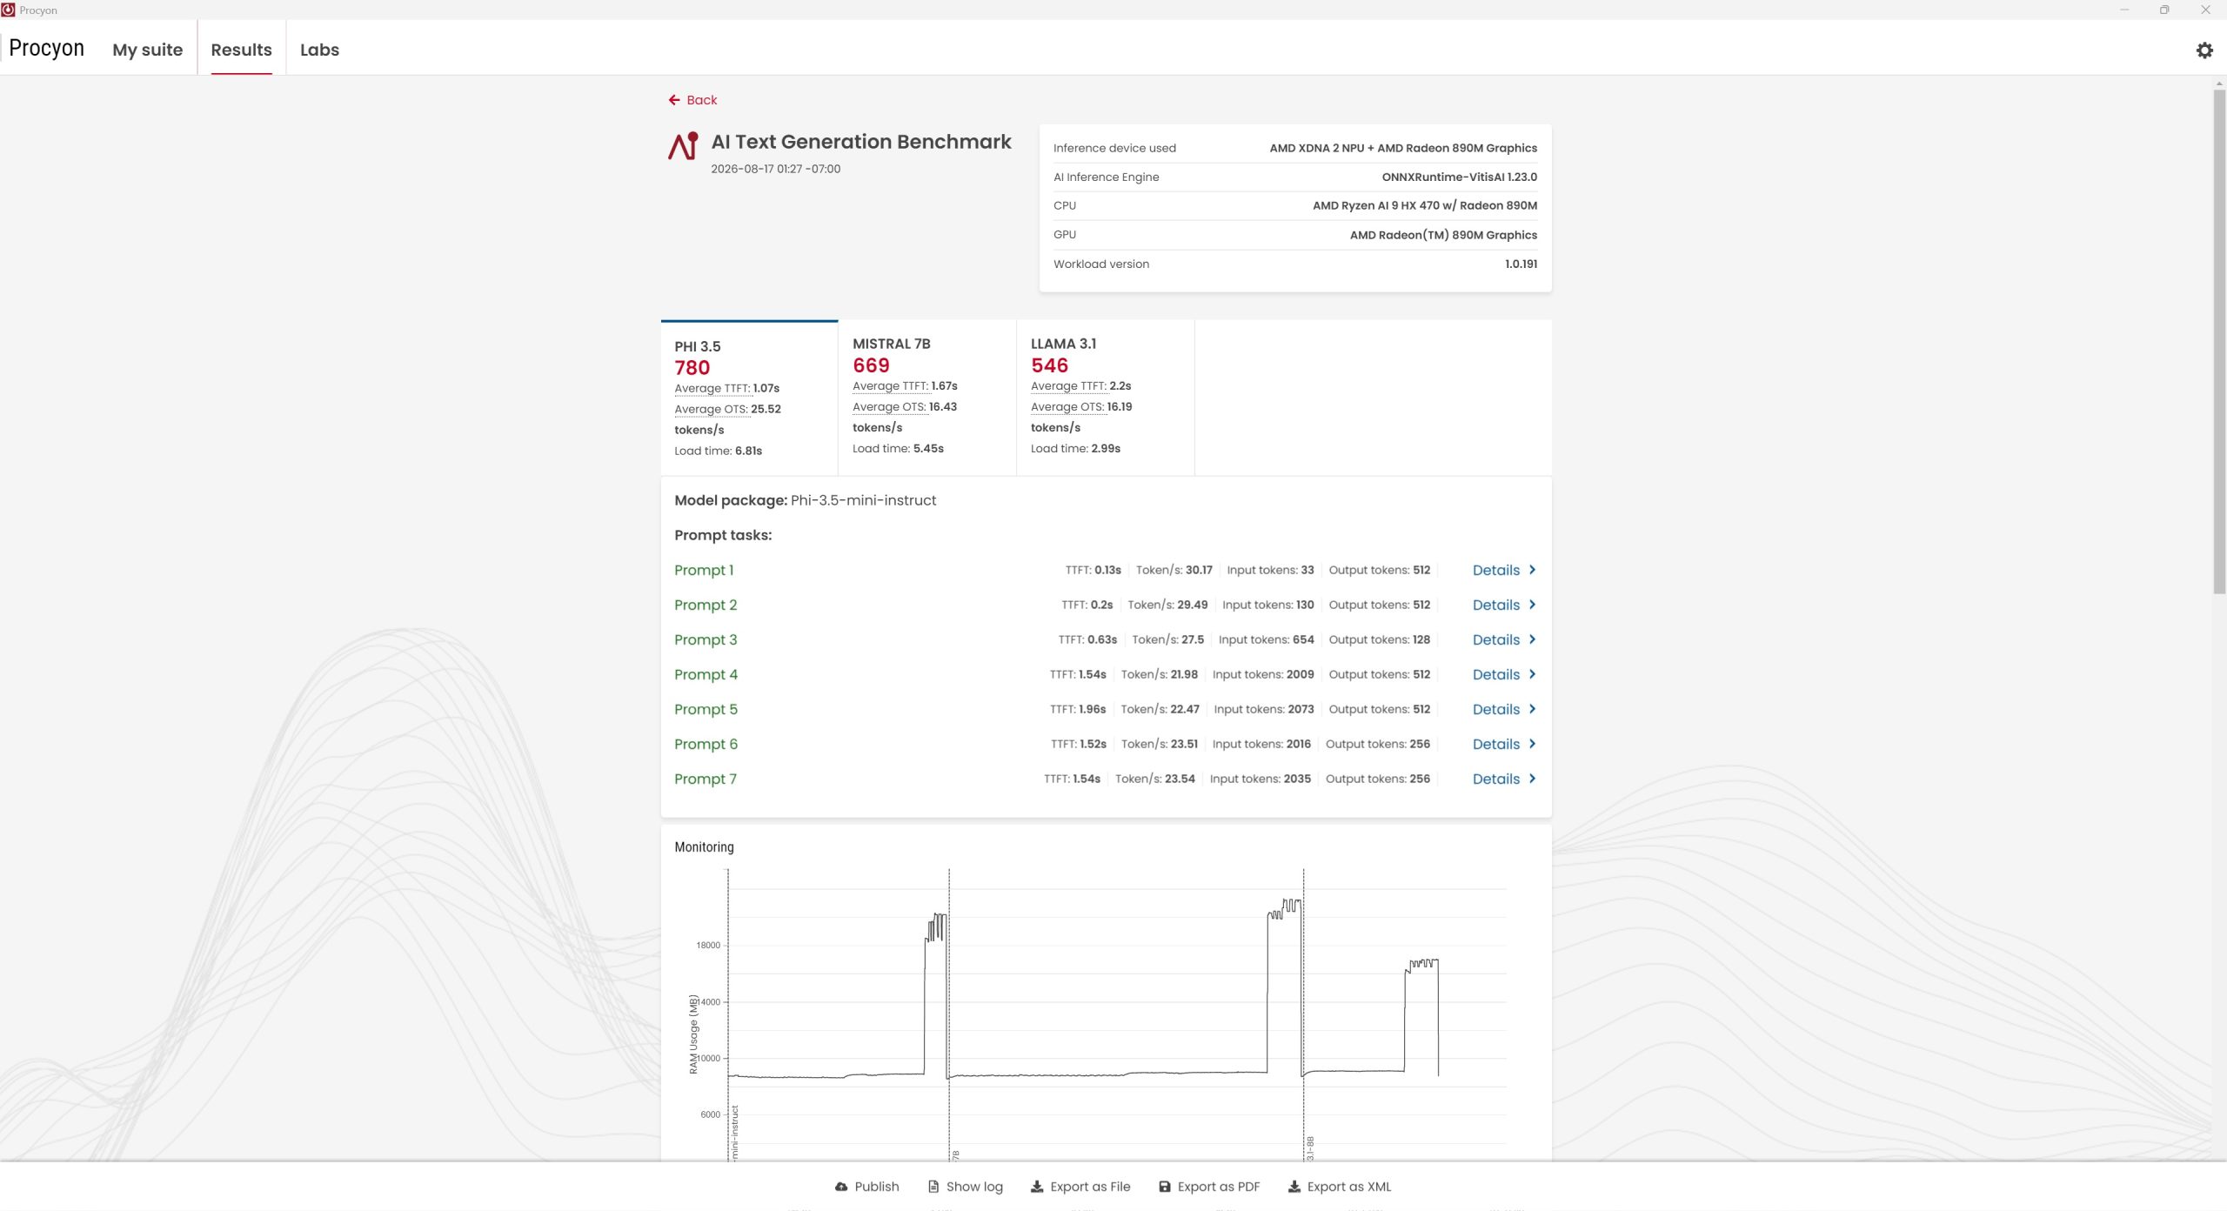Select the LLAMA 3.1 score tab
Image resolution: width=2227 pixels, height=1211 pixels.
[1106, 398]
